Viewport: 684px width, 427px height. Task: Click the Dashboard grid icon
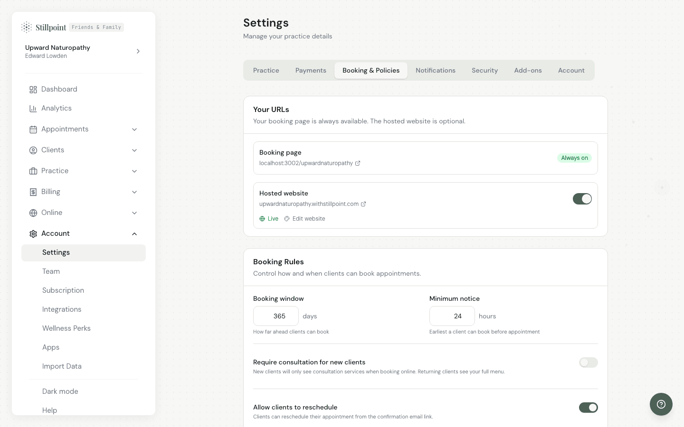pos(33,90)
